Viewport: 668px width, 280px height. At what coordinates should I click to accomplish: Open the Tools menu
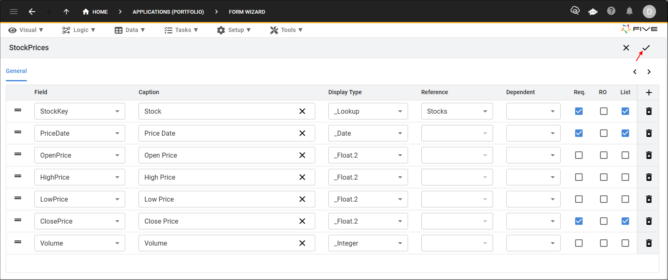[x=286, y=30]
